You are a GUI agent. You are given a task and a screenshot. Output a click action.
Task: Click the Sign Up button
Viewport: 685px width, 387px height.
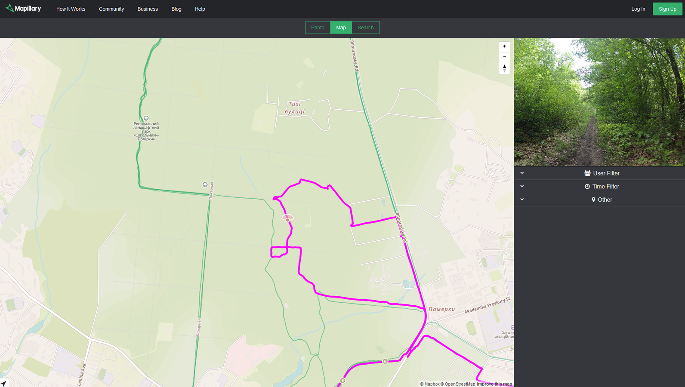[667, 9]
